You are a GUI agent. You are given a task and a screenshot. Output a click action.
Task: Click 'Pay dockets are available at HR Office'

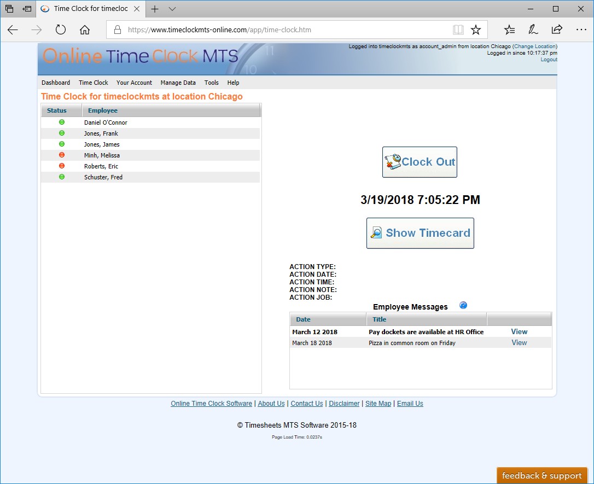pyautogui.click(x=426, y=332)
